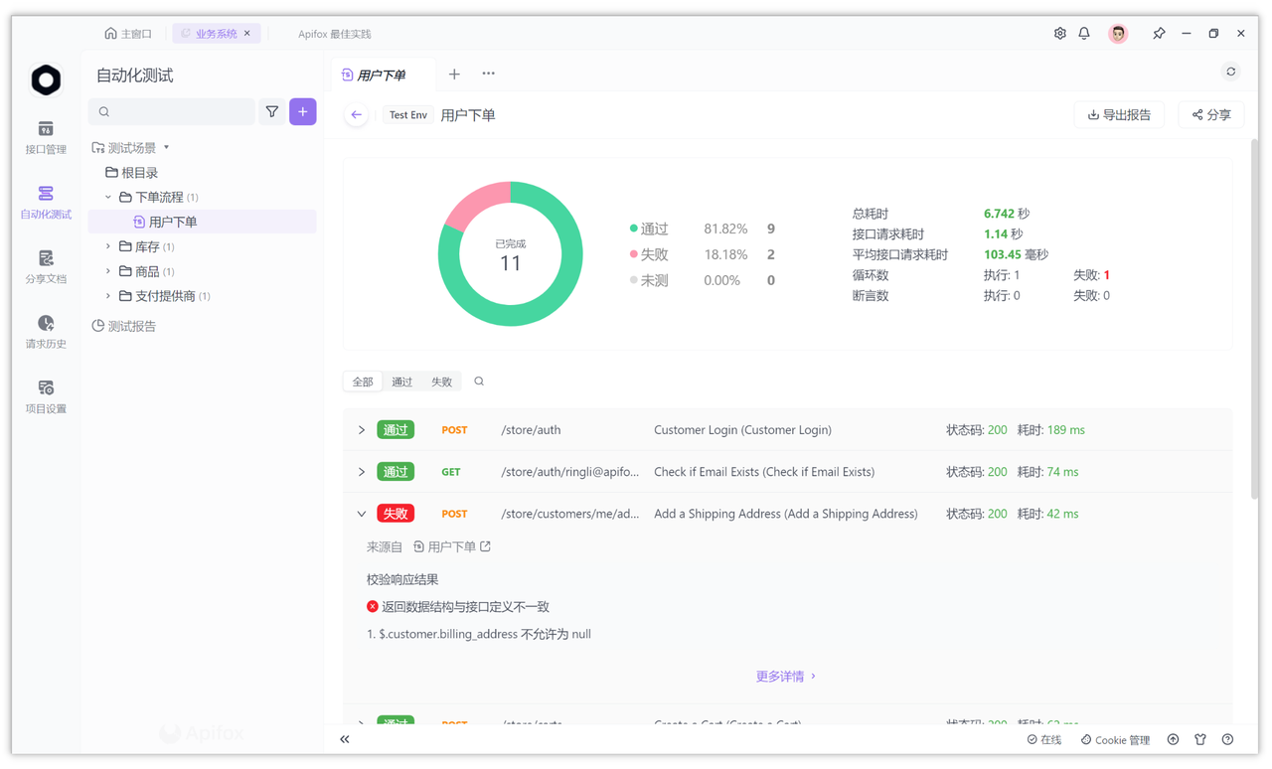Click the red 失败 badge

coord(396,514)
